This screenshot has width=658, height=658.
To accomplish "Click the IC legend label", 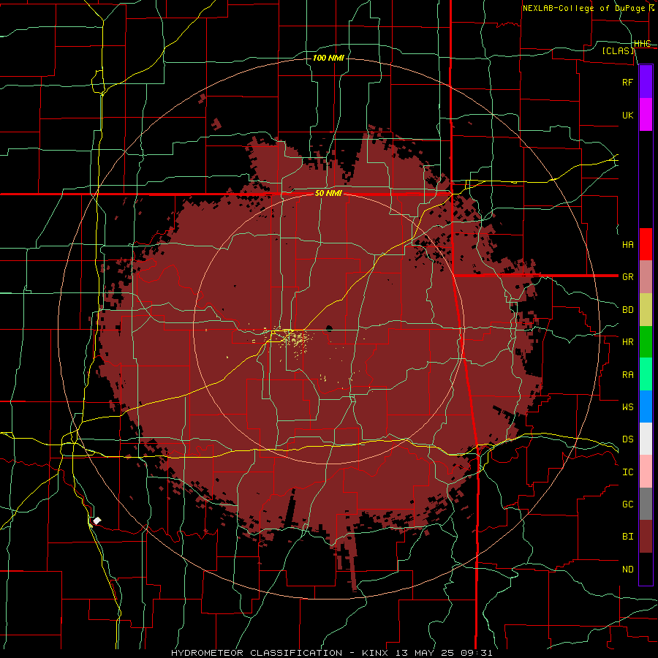I will pos(627,472).
